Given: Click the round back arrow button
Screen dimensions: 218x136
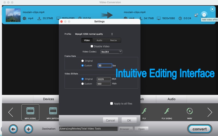Looking at the screenshot, I should [x=13, y=129].
